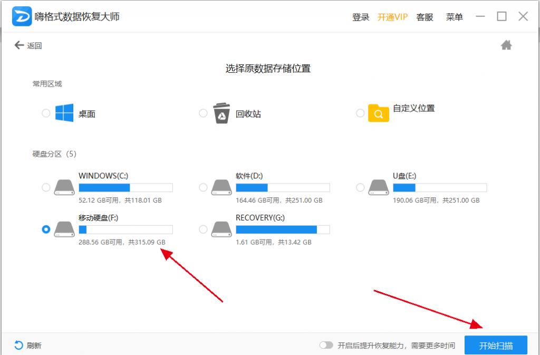Viewport: 540px width, 355px height.
Task: Select the 自定义位置 radio button
Action: [x=360, y=113]
